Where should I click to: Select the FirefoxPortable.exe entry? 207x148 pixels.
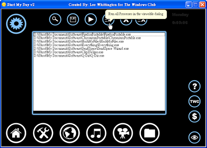(99, 34)
